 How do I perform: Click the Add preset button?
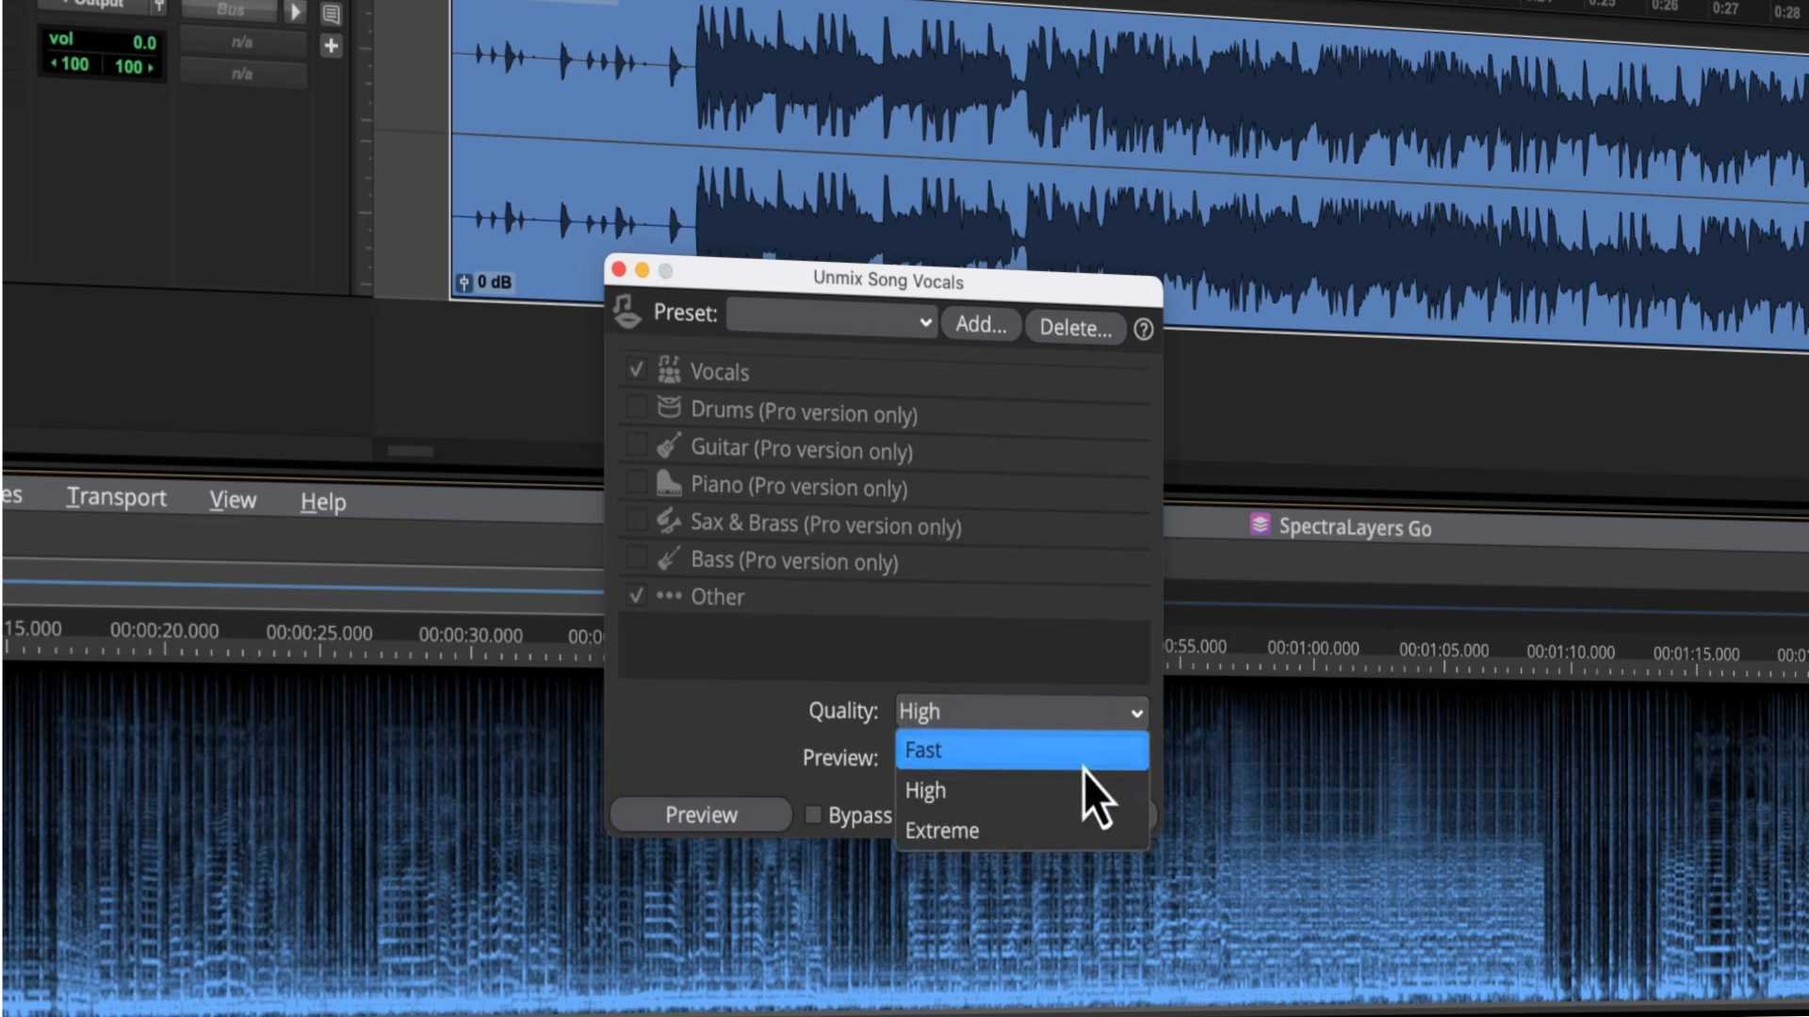pyautogui.click(x=980, y=324)
